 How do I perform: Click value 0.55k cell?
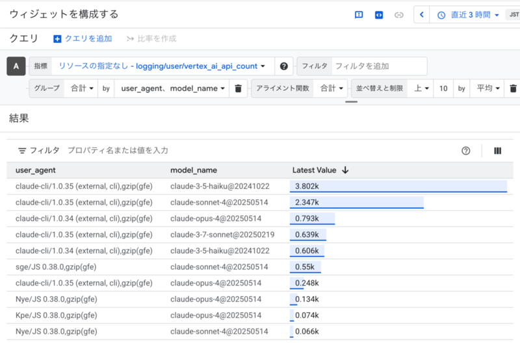pyautogui.click(x=305, y=267)
